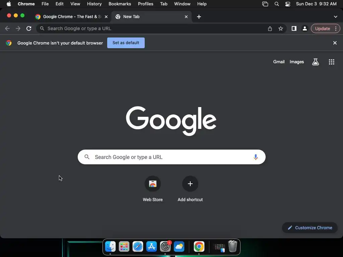
Task: Open the Profiles menu
Action: (x=145, y=4)
